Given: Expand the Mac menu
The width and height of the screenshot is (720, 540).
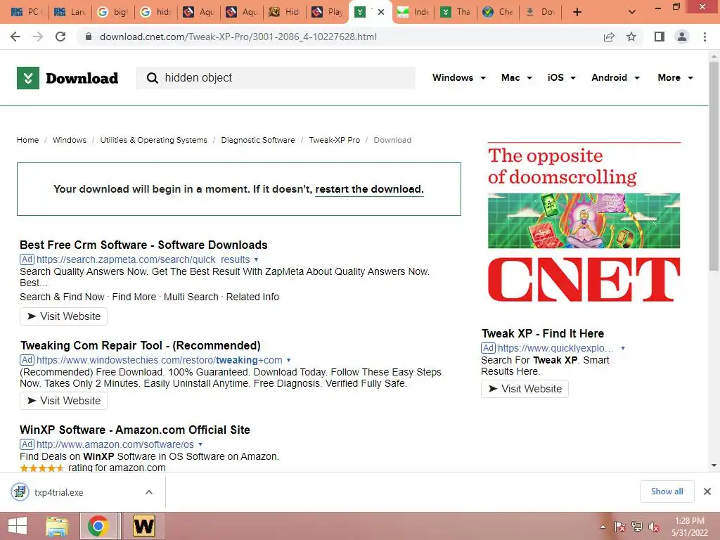Looking at the screenshot, I should pos(517,77).
